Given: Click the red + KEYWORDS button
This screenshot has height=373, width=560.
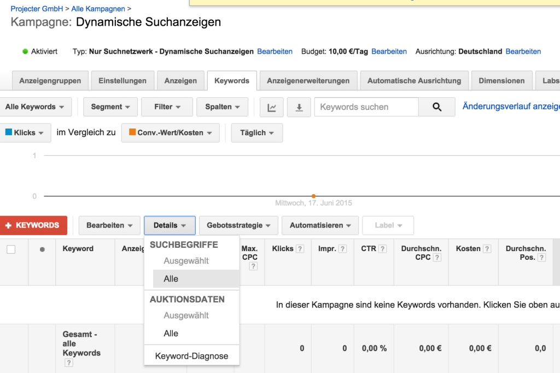Looking at the screenshot, I should (x=33, y=225).
